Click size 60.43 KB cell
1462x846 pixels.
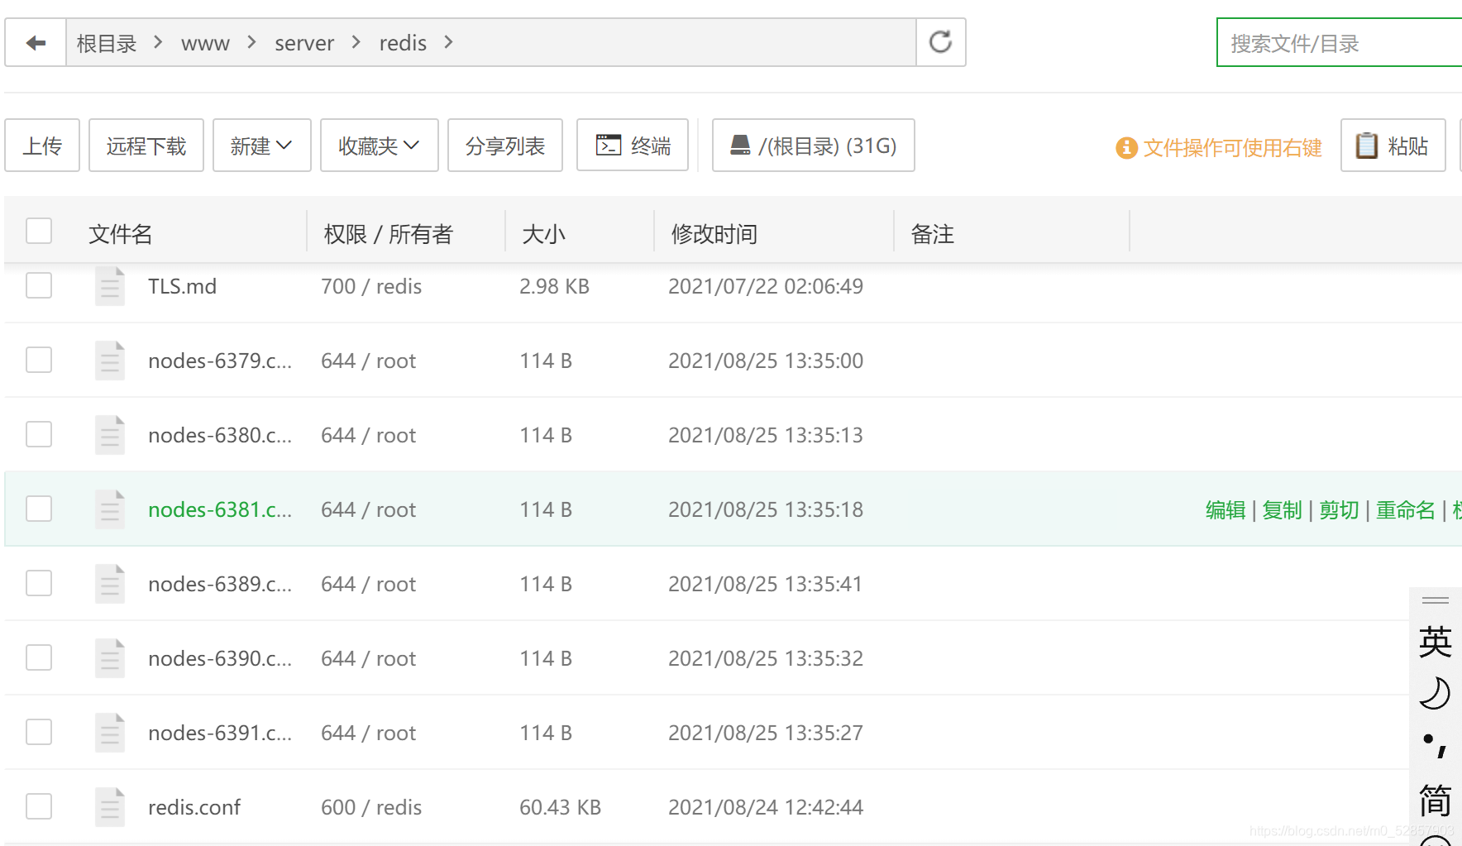(x=560, y=807)
